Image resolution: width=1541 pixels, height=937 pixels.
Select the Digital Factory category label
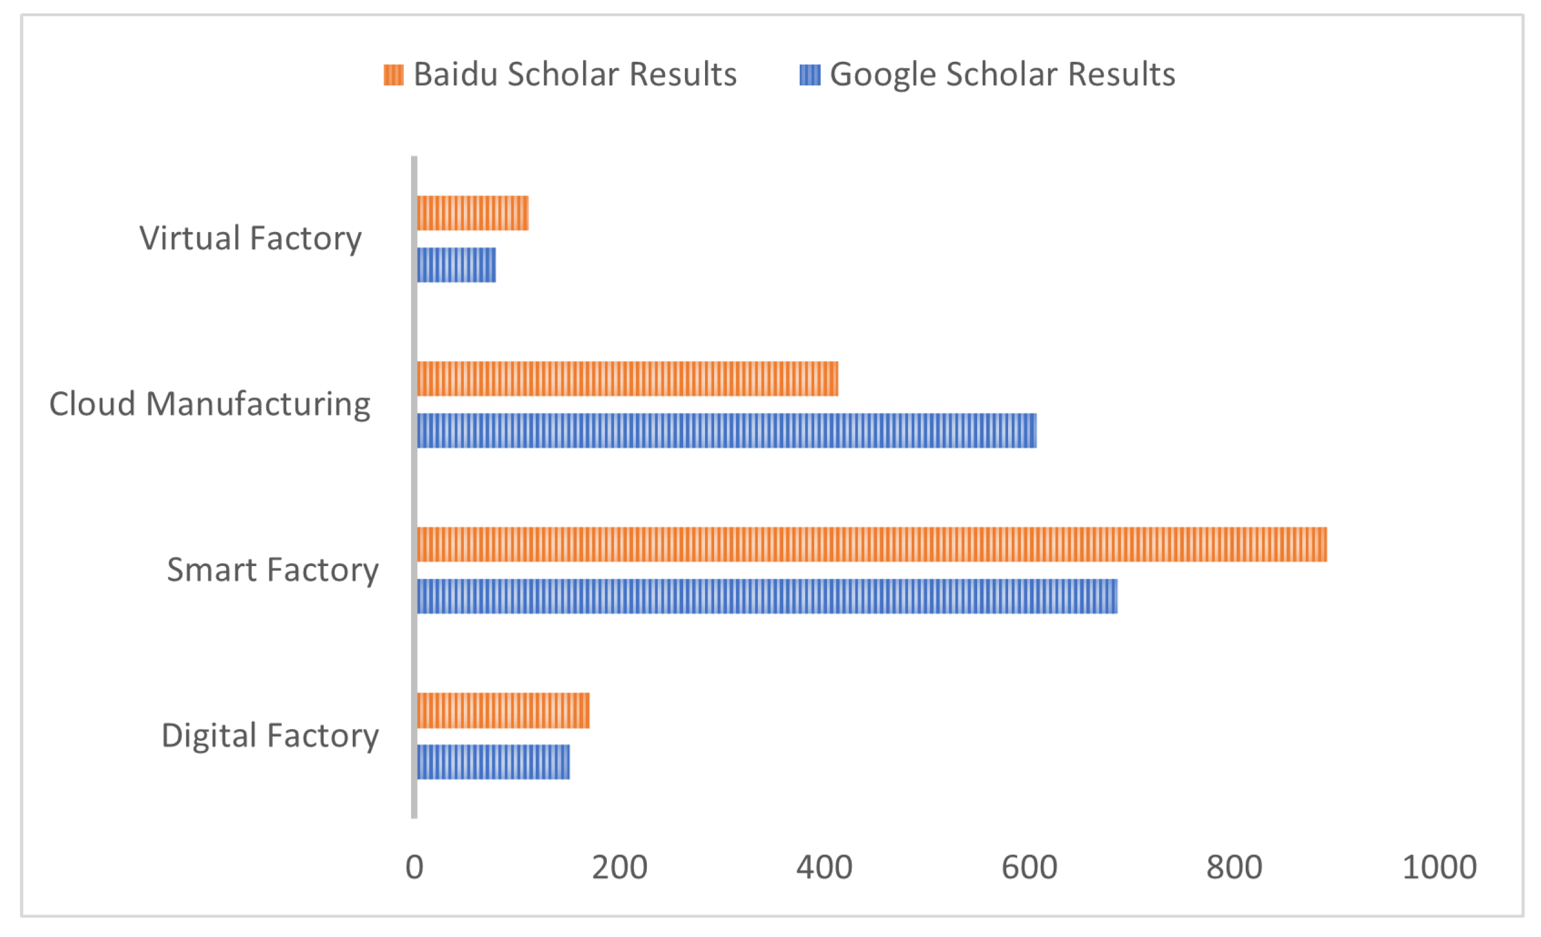click(270, 736)
